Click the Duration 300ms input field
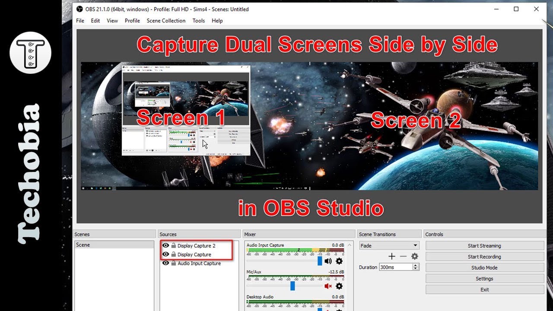 tap(396, 267)
